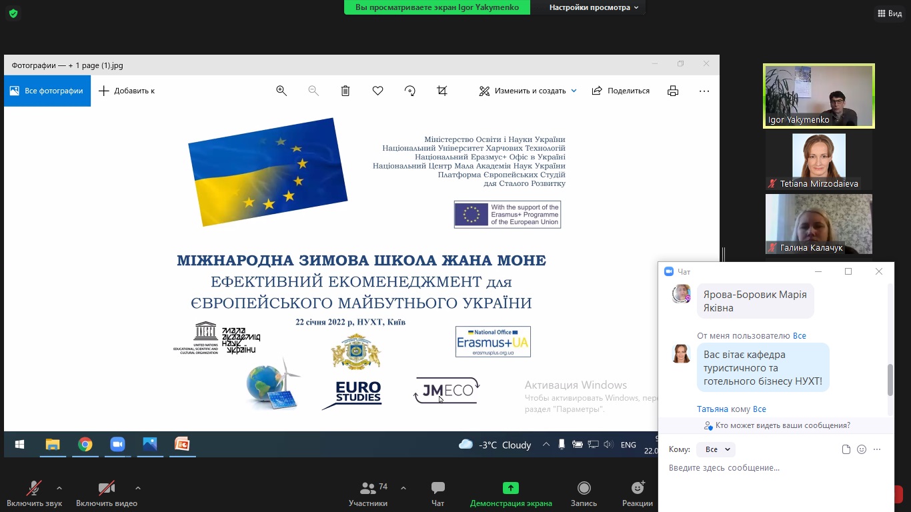Click Вас вітає кафедра chat message bubble
911x512 pixels.
(x=763, y=368)
